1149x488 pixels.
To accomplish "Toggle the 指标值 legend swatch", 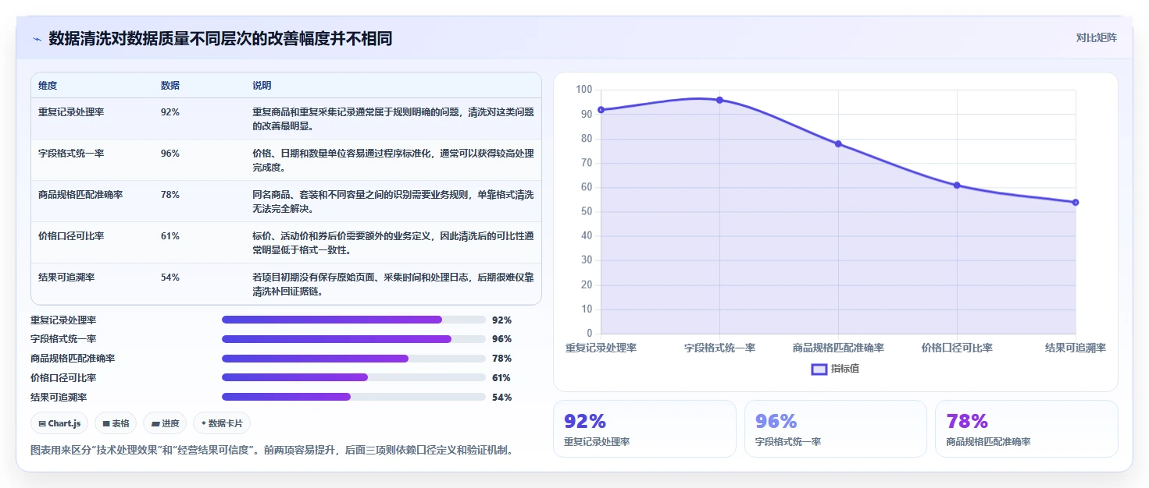I will 819,369.
